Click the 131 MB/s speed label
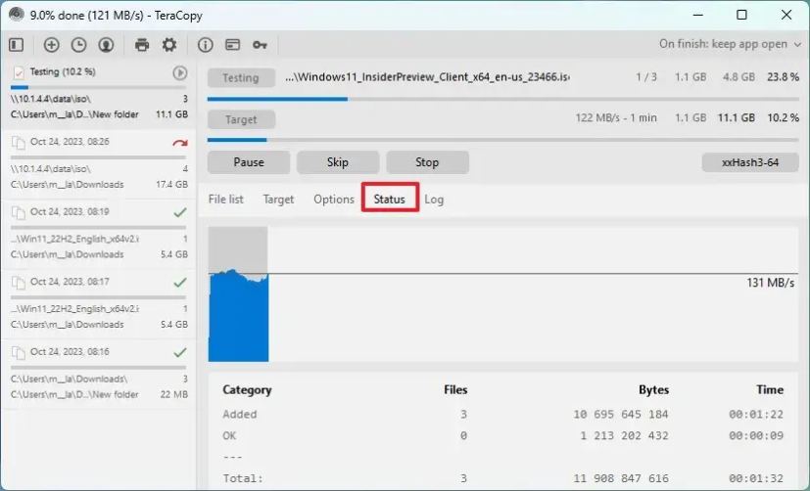 770,283
